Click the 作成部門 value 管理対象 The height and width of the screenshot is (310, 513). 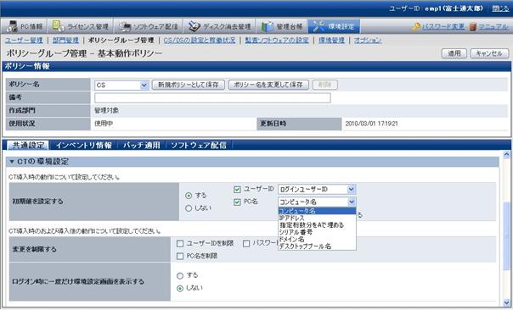tap(107, 111)
